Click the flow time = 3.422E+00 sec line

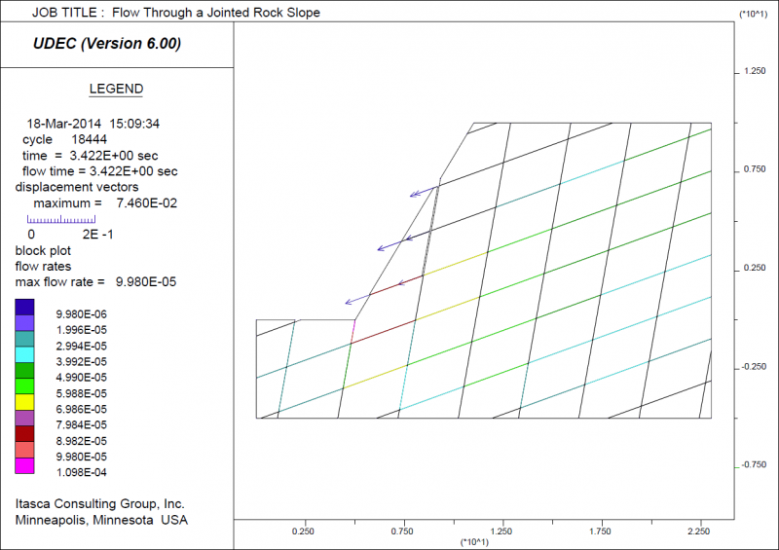pyautogui.click(x=100, y=171)
